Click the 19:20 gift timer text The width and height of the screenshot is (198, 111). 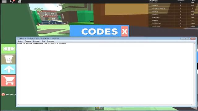click(10, 95)
